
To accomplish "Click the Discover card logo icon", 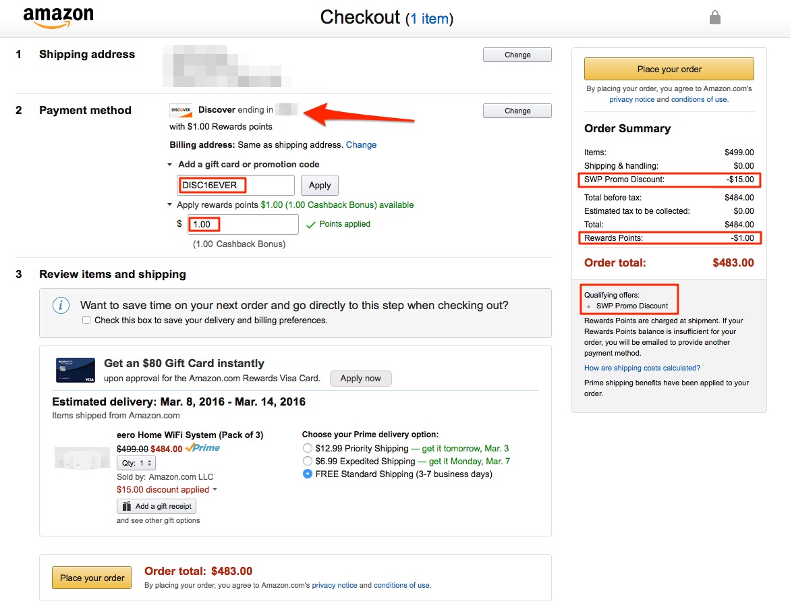I will (181, 110).
